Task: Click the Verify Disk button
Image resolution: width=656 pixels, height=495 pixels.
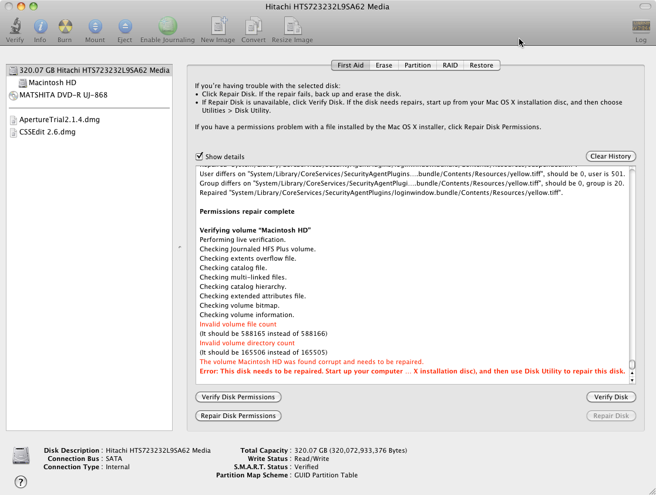Action: click(611, 397)
